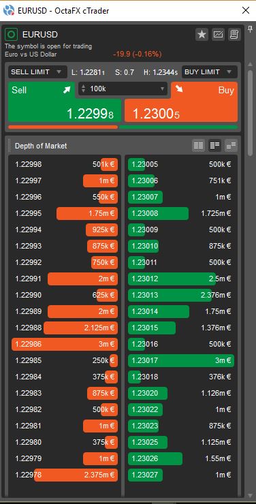The height and width of the screenshot is (504, 256).
Task: Click the orange Buy button at 1.23005
Action: point(182,102)
